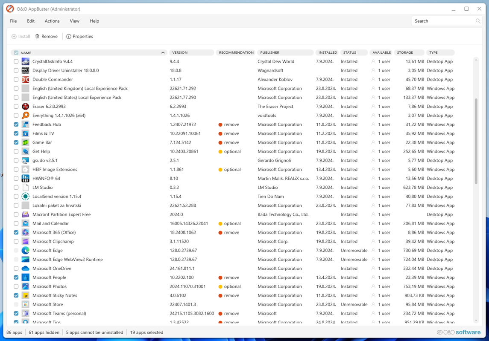Image resolution: width=489 pixels, height=341 pixels.
Task: Click the Properties toolbar button
Action: point(79,36)
